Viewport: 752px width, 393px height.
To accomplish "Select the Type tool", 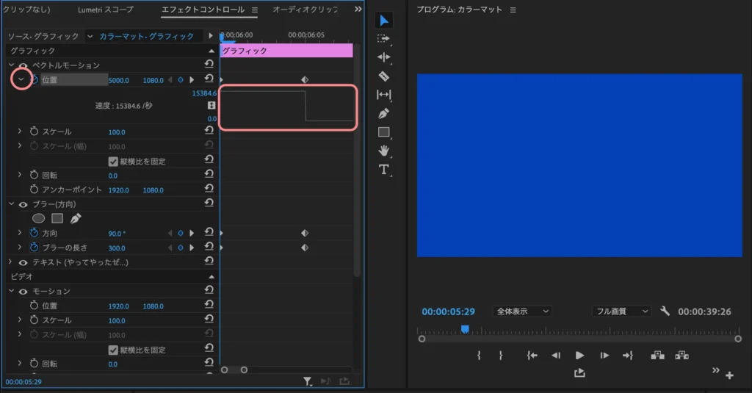I will coord(383,170).
